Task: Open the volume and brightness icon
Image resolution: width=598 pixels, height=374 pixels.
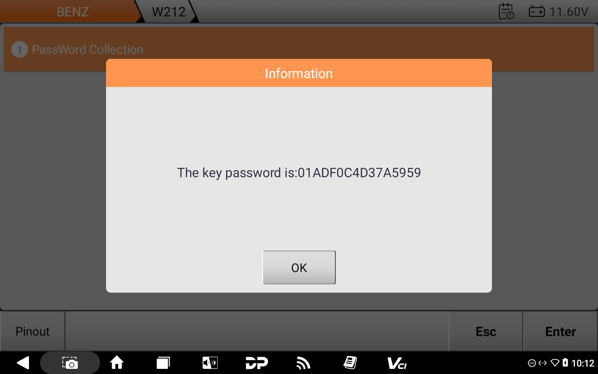Action: coord(210,363)
